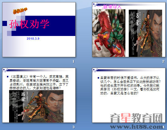Viewport: 167px width, 130px height.
Task: Click the pink 孙权劝学 title text
Action: 29,24
